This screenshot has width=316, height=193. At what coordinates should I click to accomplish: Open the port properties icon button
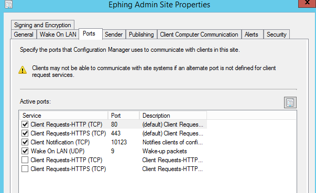(290, 103)
